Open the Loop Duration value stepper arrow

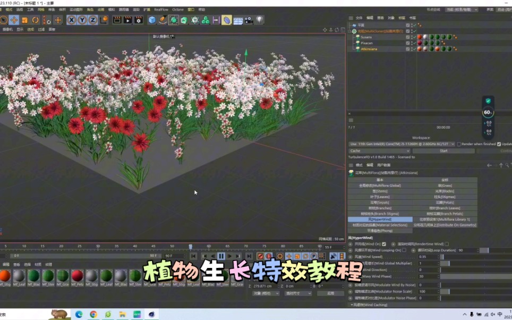pos(477,250)
